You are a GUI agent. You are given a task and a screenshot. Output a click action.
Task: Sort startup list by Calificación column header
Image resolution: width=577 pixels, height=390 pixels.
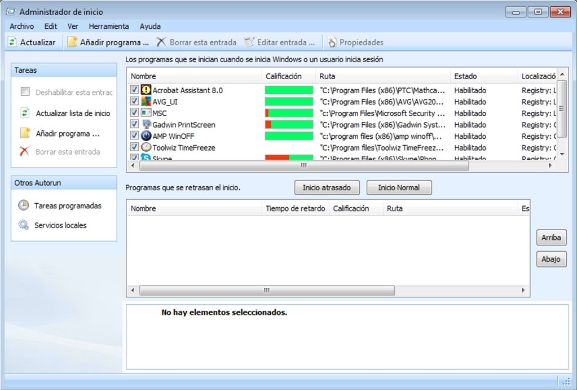(289, 76)
